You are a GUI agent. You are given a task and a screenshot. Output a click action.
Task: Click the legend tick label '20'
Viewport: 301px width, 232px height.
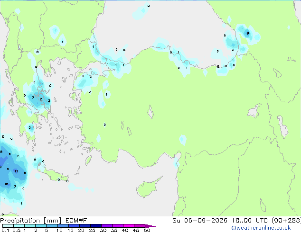[81, 230]
